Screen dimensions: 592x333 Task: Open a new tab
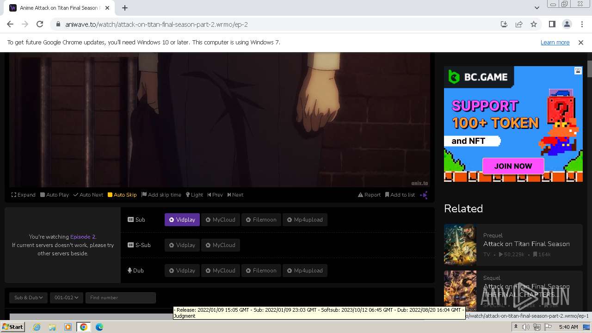125,8
